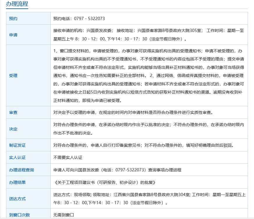Click the 兴国县发改委 progress inquiry phone text
The width and height of the screenshot is (254, 219).
tap(117, 170)
